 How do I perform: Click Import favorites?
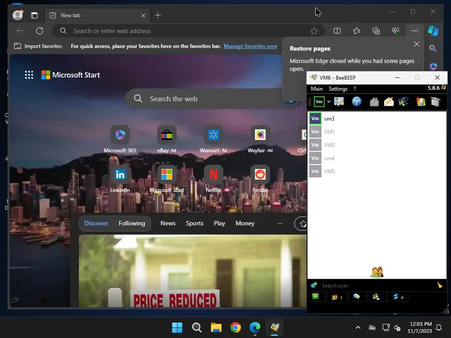[38, 46]
